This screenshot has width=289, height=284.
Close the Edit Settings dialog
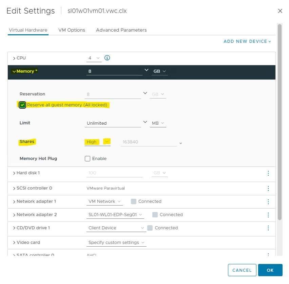pyautogui.click(x=280, y=11)
